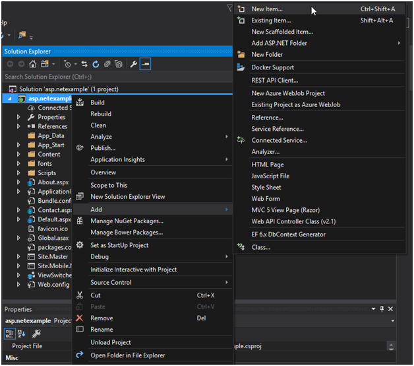Viewport: 414px width, 366px height.
Task: Click the Home icon in Solution Explorer toolbar
Action: [x=34, y=64]
